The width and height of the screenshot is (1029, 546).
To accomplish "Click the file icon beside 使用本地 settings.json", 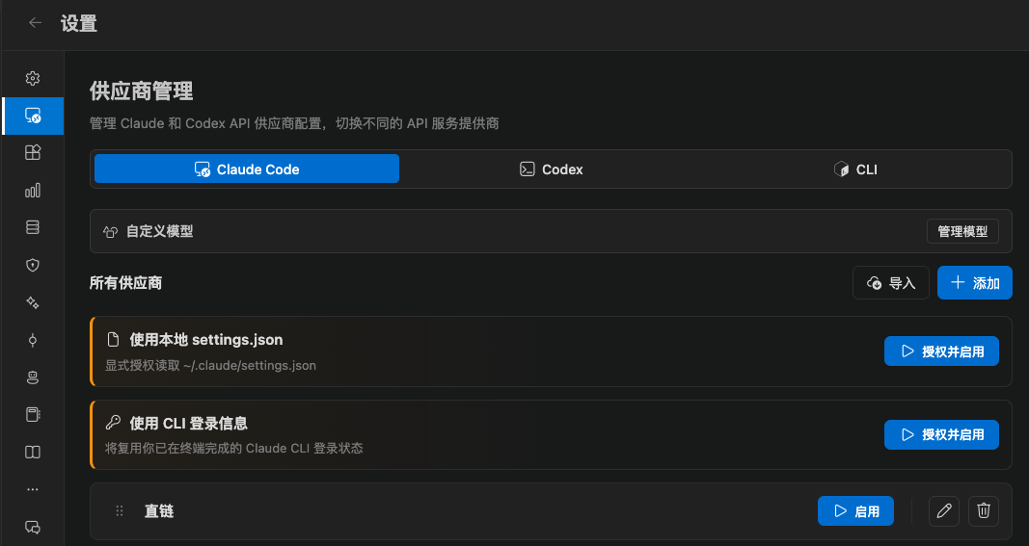I will click(114, 340).
